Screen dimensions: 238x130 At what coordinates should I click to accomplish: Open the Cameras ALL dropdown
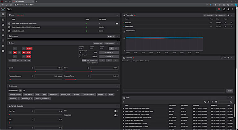click(111, 36)
